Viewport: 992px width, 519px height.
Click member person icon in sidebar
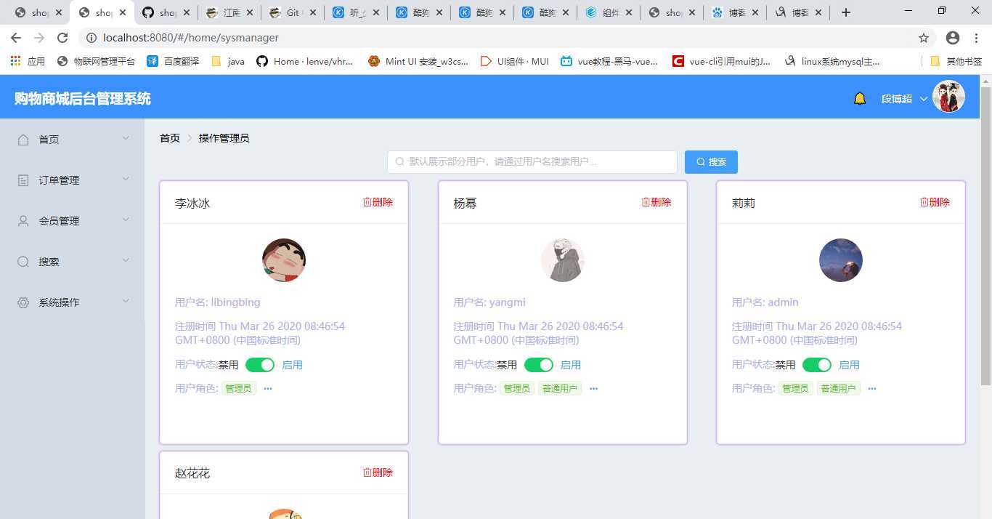click(x=23, y=221)
